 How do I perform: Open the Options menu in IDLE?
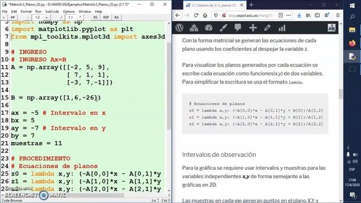click(69, 11)
